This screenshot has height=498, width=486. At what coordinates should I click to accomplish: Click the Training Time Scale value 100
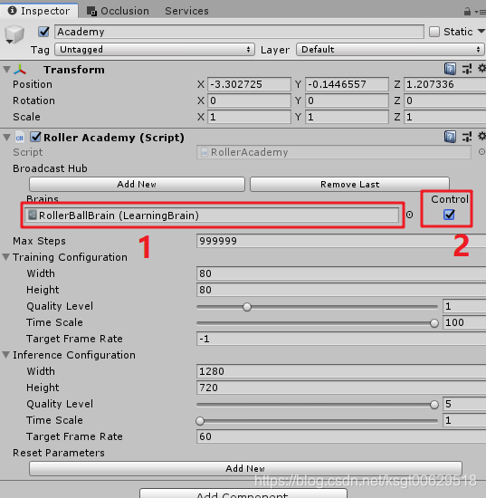pos(464,322)
